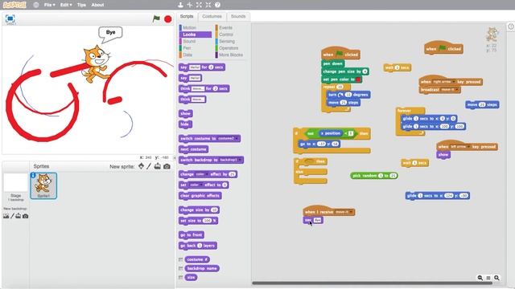Click the scripts area horizontal scrollbar

pos(372,283)
